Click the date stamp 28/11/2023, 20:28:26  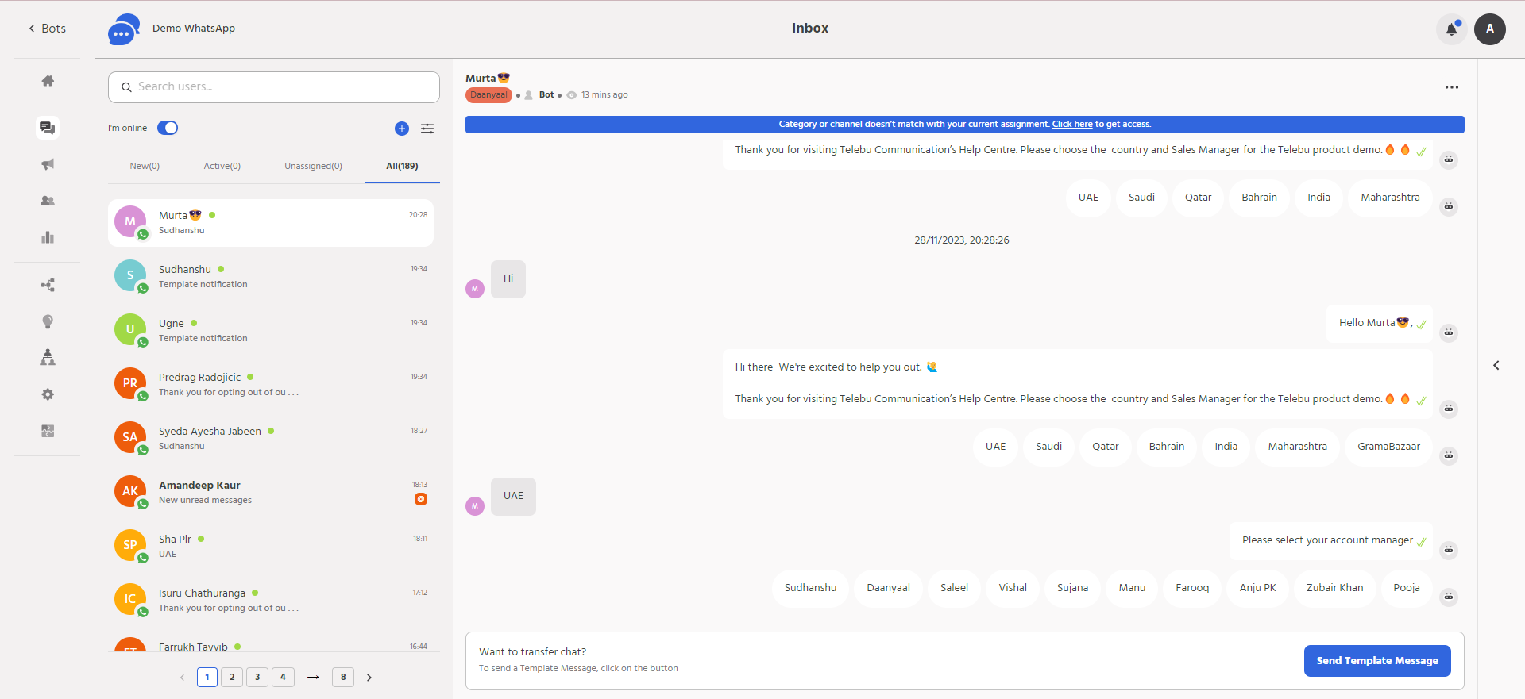click(x=961, y=240)
